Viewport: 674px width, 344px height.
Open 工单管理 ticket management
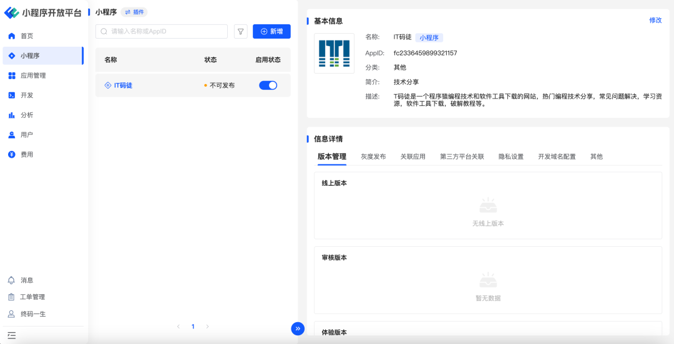(32, 297)
